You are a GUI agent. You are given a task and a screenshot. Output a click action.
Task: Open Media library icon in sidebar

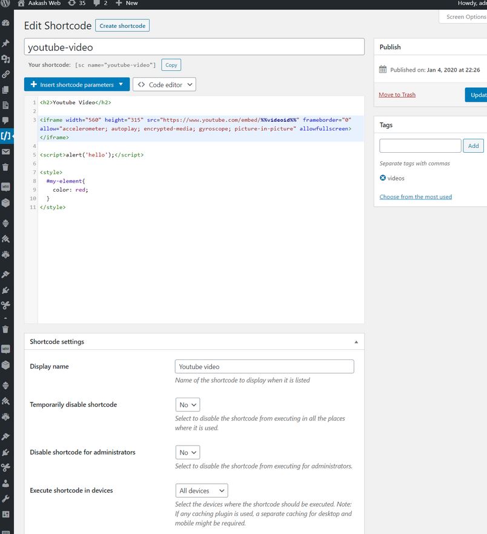click(6, 59)
